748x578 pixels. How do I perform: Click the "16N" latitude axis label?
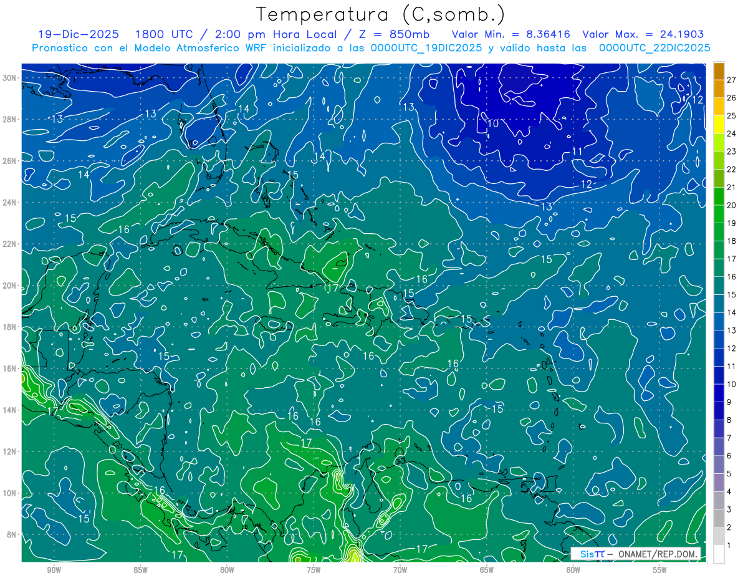click(9, 368)
